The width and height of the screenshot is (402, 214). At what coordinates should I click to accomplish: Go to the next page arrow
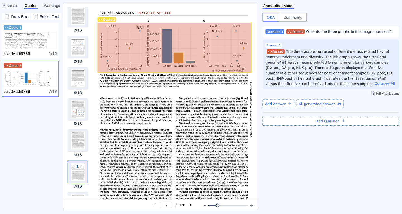[190, 205]
